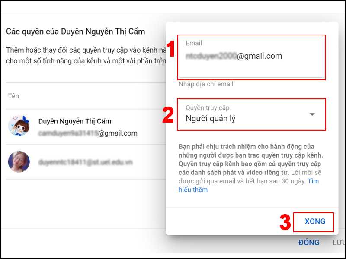Click the partially visible LƯU button
Image resolution: width=346 pixels, height=259 pixels.
click(339, 243)
